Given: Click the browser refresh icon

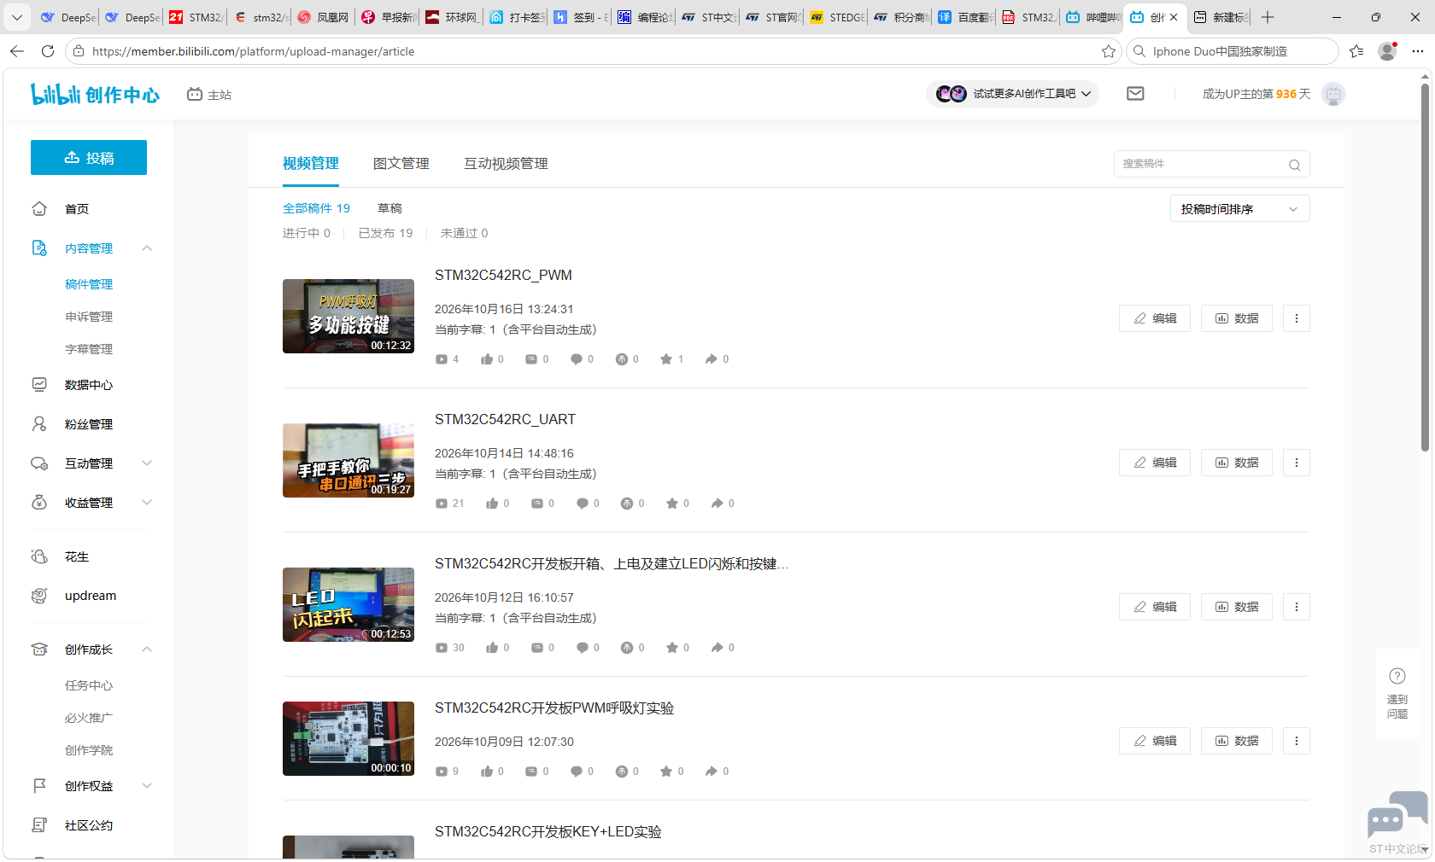Looking at the screenshot, I should tap(48, 51).
